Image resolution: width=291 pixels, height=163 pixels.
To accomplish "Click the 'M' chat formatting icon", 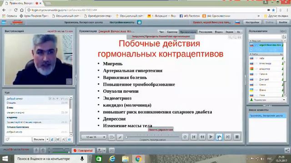I will coord(58,139).
